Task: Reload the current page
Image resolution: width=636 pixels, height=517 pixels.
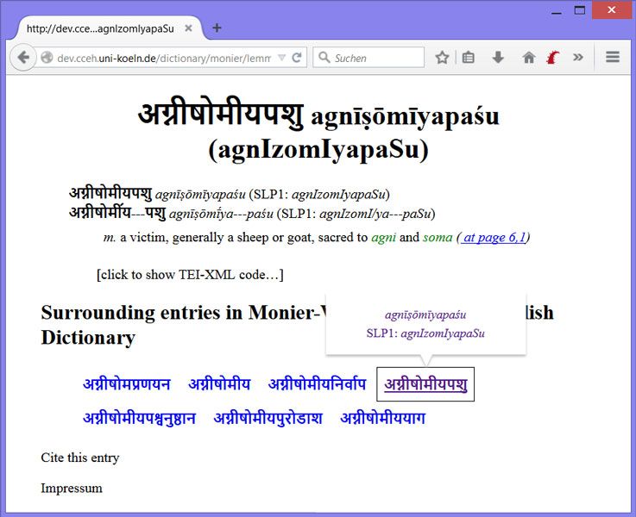Action: pos(297,58)
